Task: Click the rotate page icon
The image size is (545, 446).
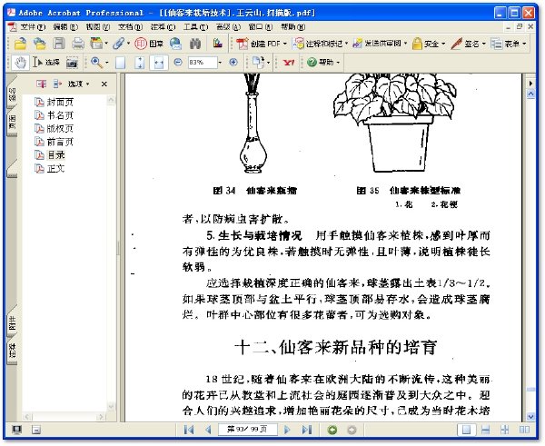Action: click(258, 63)
